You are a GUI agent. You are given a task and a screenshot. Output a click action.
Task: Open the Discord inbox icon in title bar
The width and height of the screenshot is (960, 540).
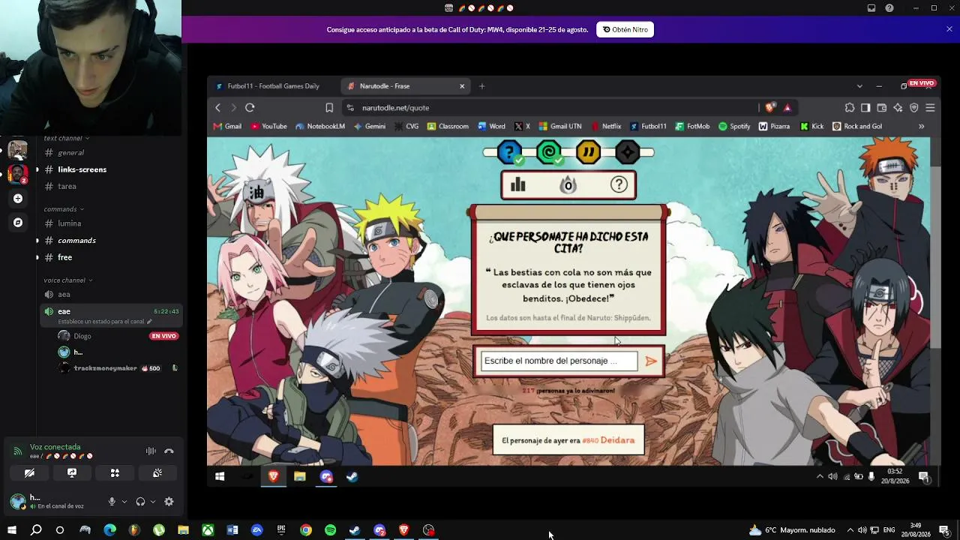point(871,8)
